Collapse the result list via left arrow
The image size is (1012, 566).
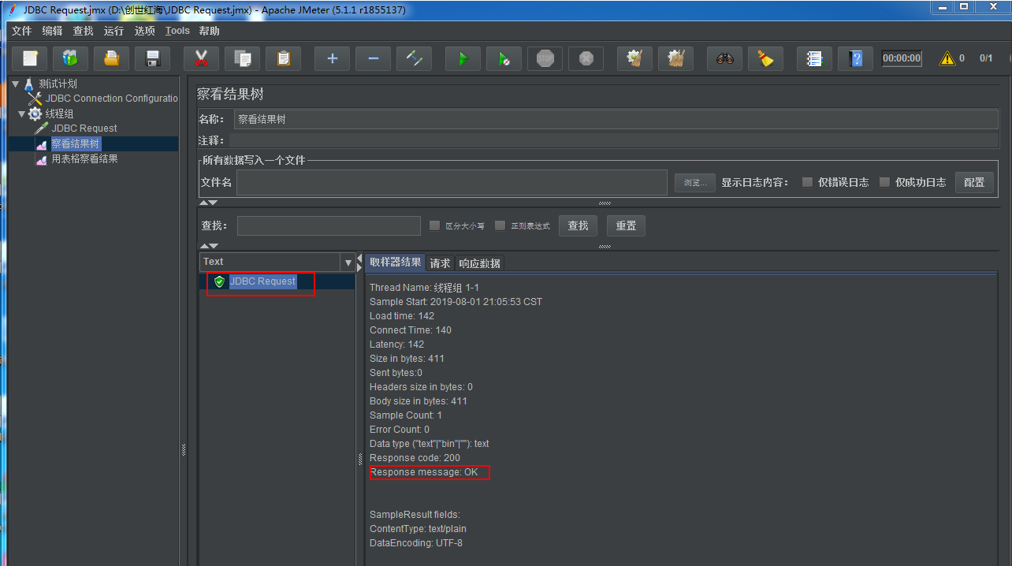click(x=360, y=257)
